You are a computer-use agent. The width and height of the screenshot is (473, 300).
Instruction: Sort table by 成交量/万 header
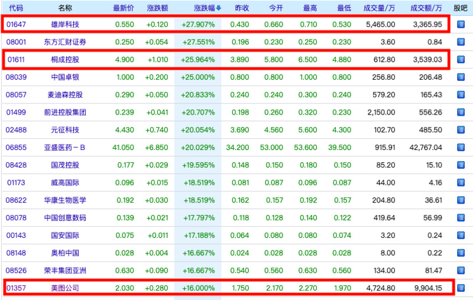tap(379, 8)
